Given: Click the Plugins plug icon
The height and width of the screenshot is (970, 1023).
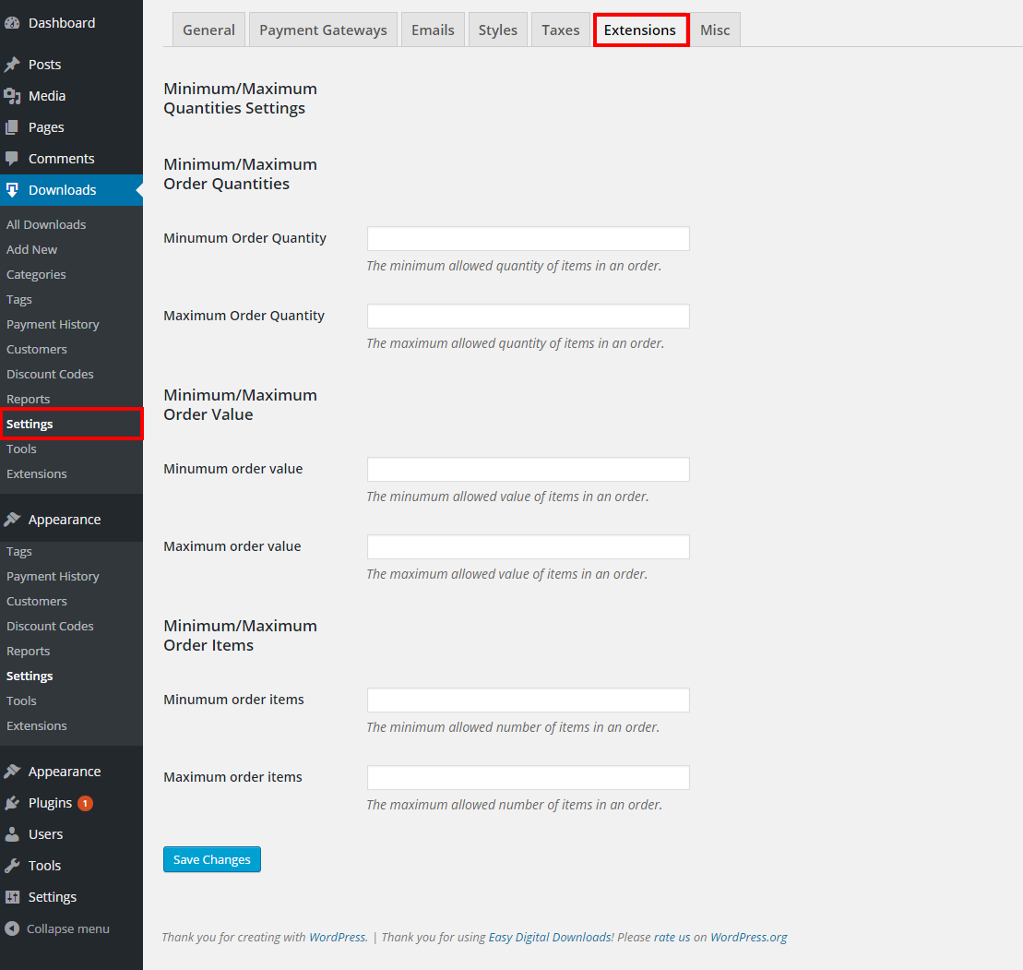Looking at the screenshot, I should pyautogui.click(x=12, y=803).
